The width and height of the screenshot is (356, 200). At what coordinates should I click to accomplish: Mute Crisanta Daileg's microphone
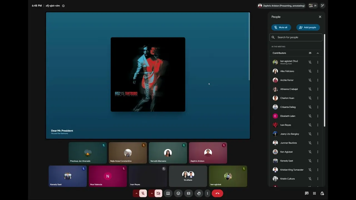point(310,107)
